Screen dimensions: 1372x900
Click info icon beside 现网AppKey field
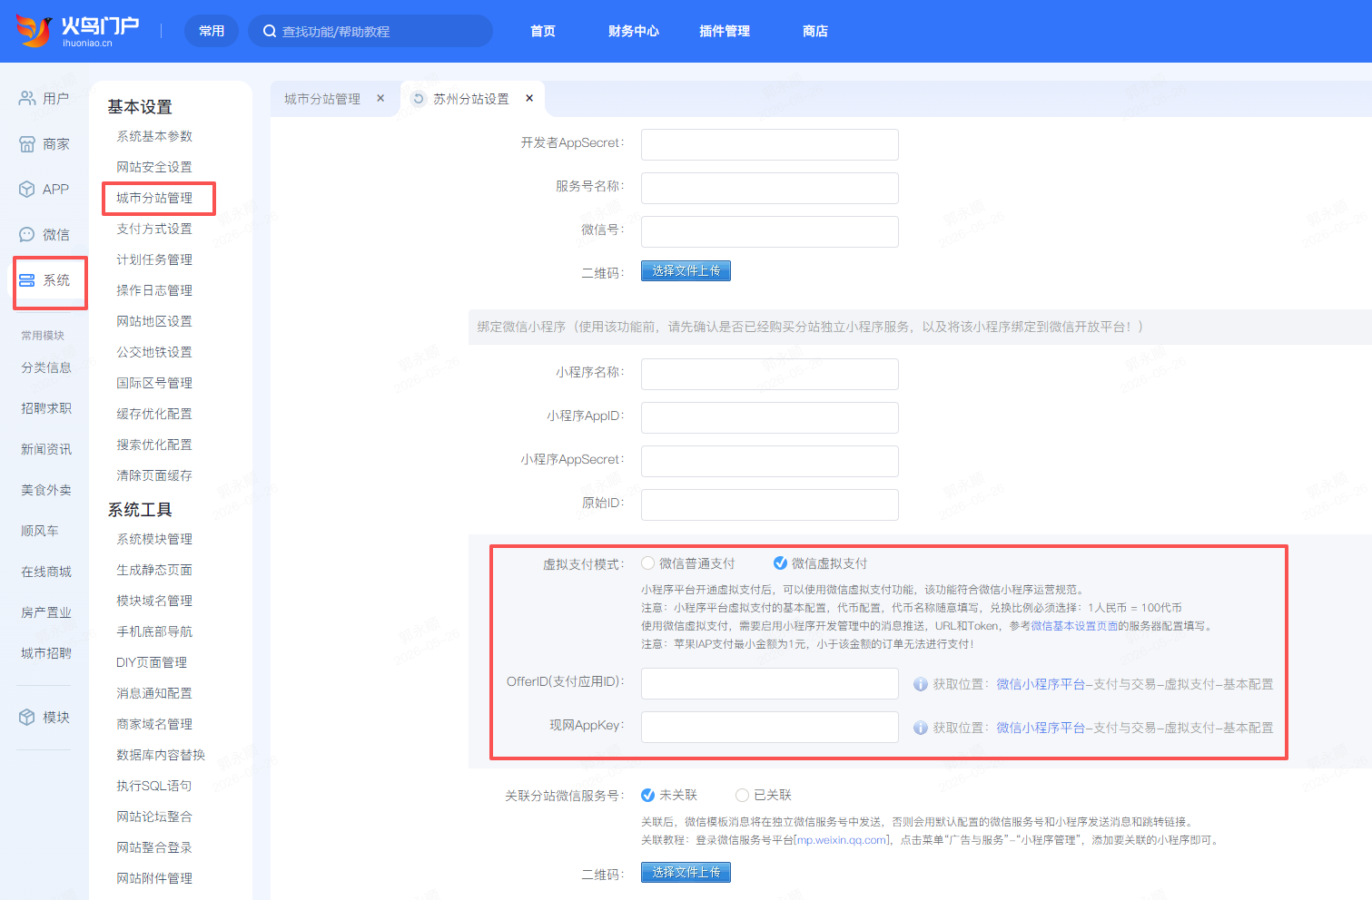[920, 728]
